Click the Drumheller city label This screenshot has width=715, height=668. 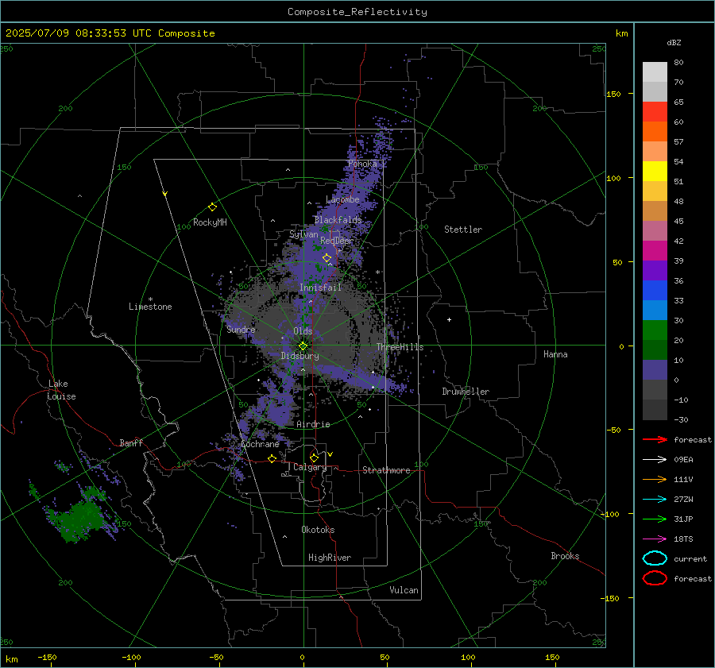coord(466,392)
